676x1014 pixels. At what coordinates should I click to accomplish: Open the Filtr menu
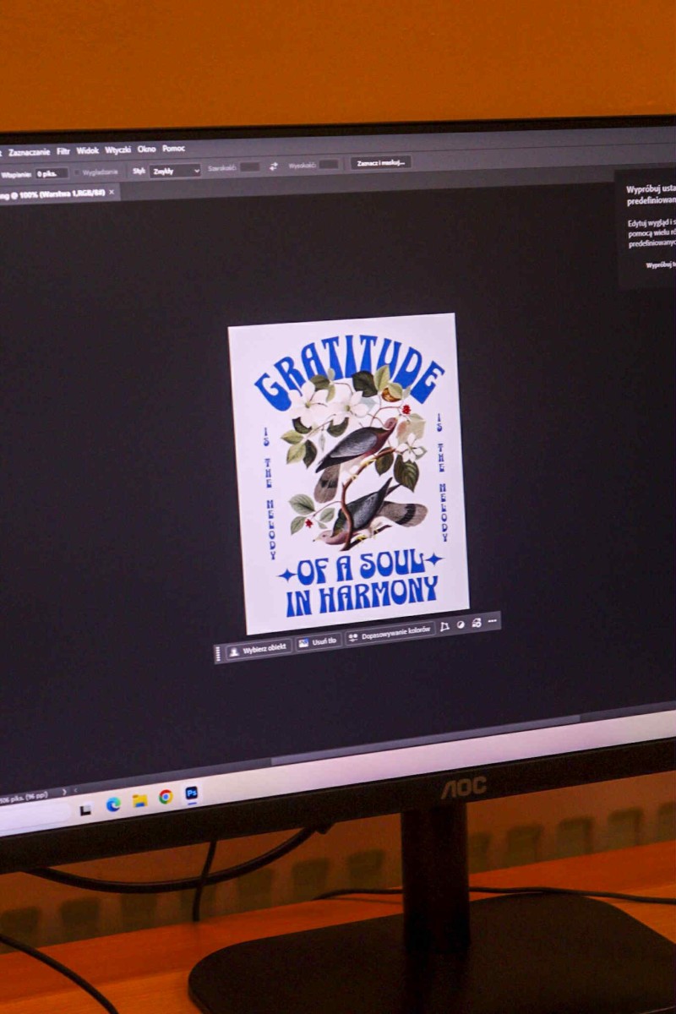coord(63,151)
